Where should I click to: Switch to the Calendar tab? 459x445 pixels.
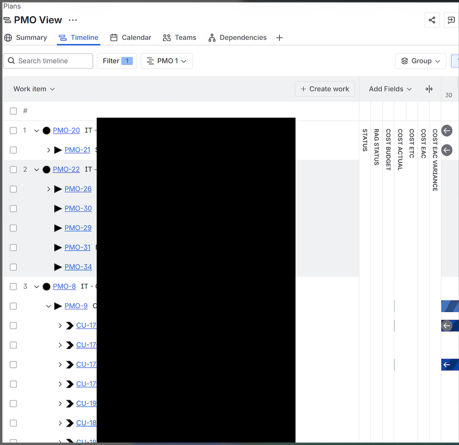click(130, 38)
